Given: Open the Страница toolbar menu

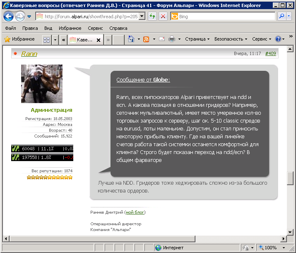Looking at the screenshot, I should point(197,39).
